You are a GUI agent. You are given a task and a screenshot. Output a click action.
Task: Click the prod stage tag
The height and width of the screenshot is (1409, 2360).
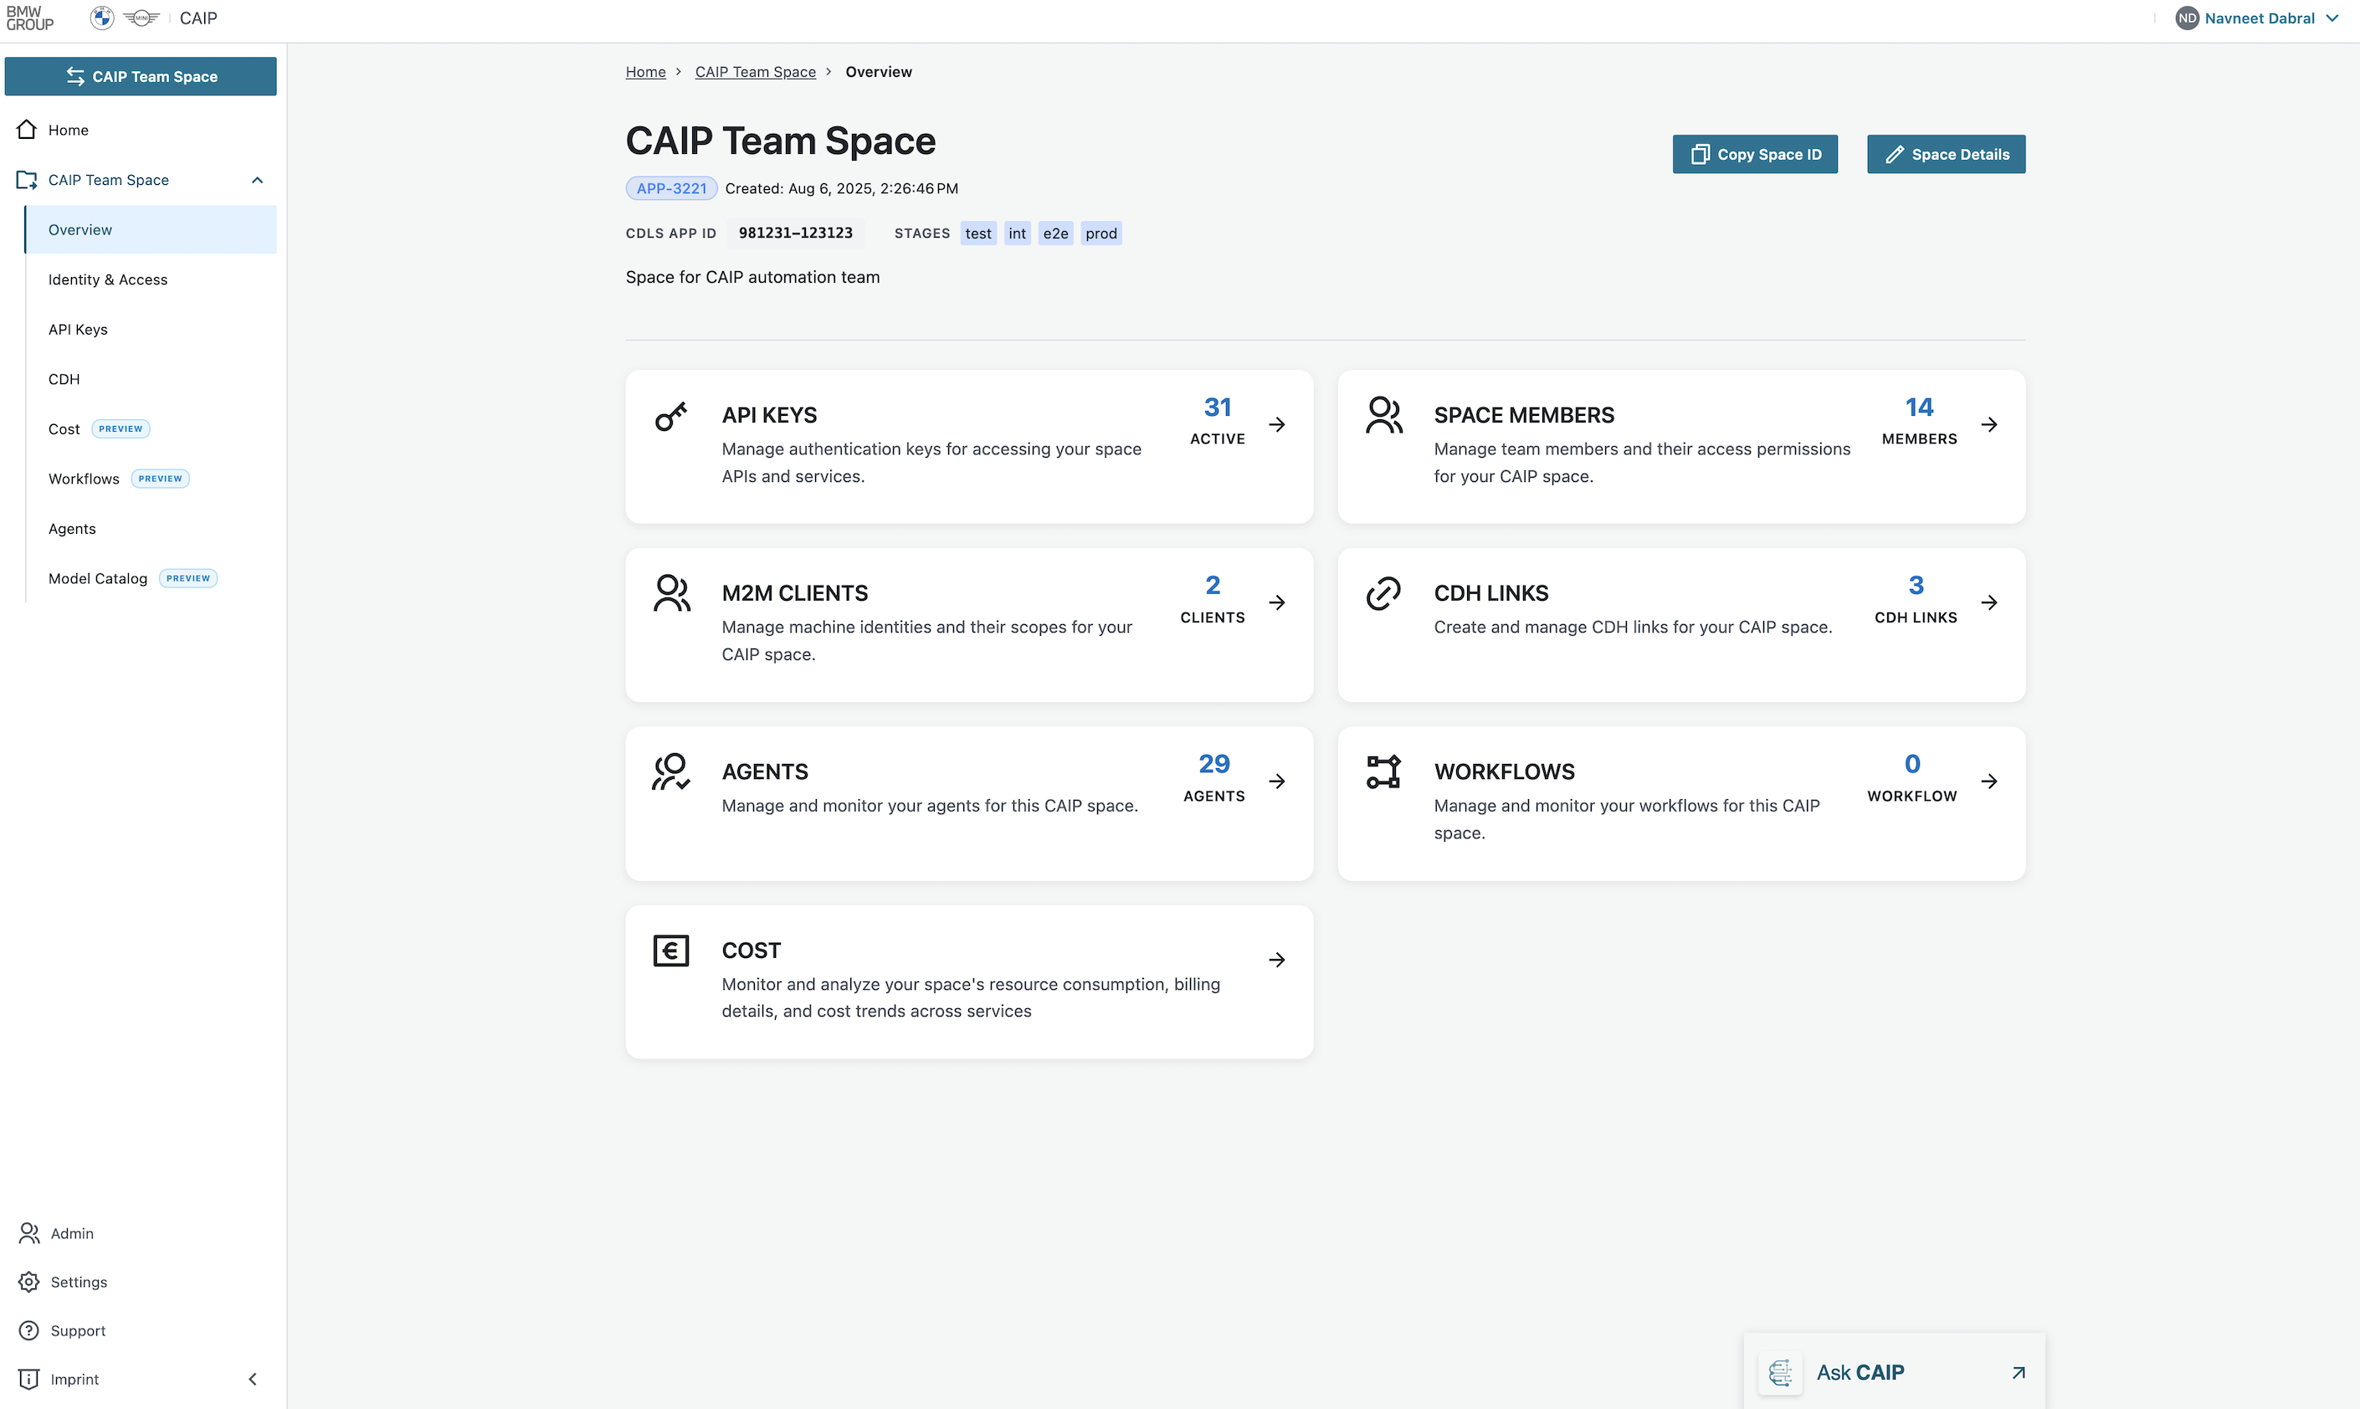pyautogui.click(x=1101, y=233)
